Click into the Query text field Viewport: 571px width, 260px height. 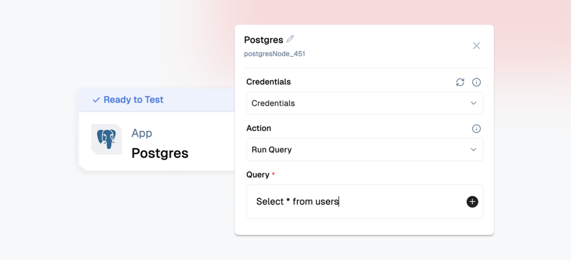tap(358, 202)
